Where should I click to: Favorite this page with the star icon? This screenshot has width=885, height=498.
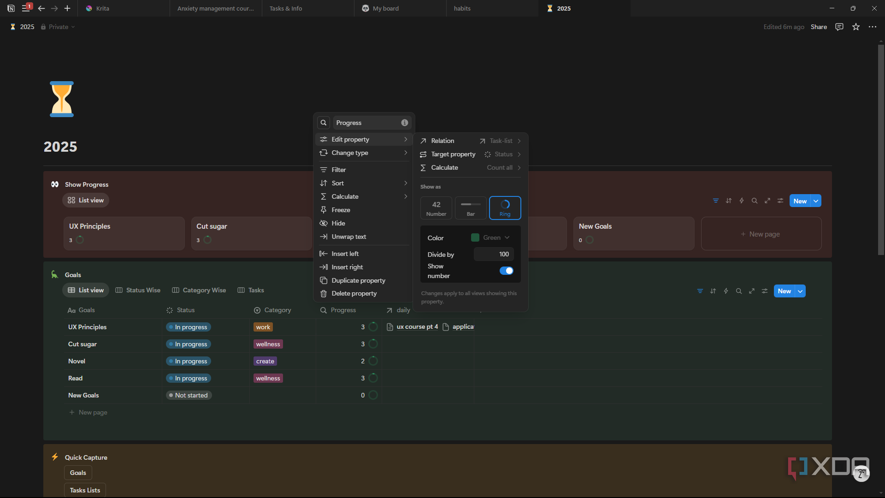coord(856,27)
